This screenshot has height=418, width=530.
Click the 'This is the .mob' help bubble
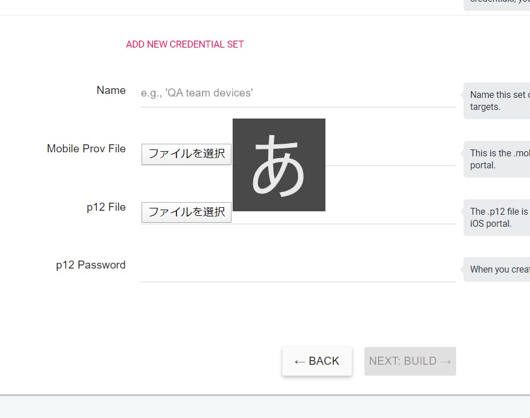pyautogui.click(x=497, y=159)
